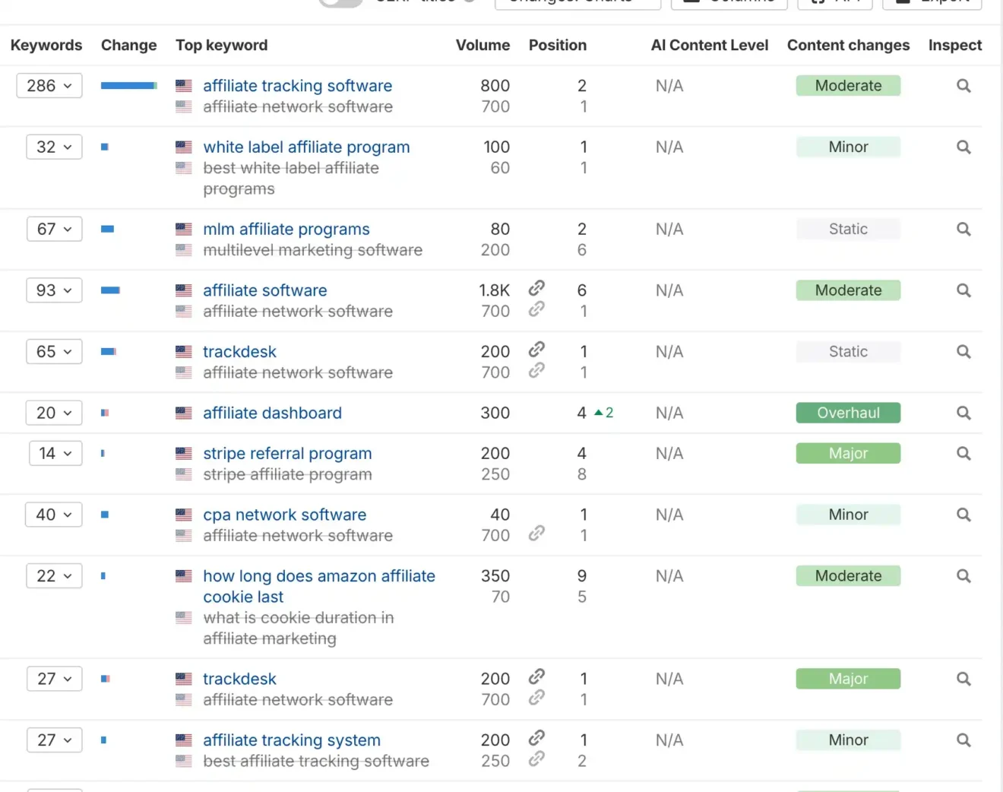Image resolution: width=1003 pixels, height=792 pixels.
Task: Click green up-arrow next to position 4
Action: pyautogui.click(x=599, y=413)
